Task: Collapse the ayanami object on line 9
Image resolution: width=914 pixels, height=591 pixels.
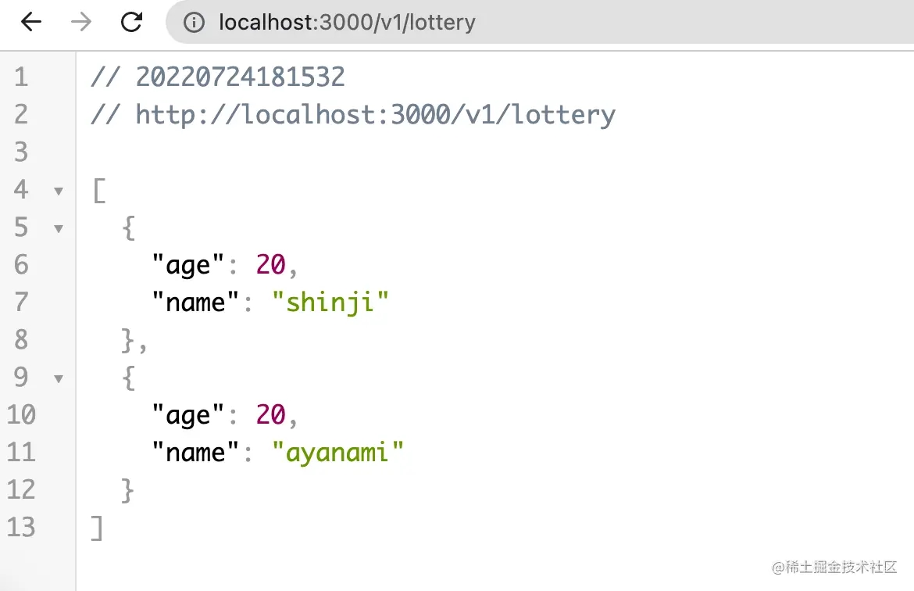Action: [59, 379]
